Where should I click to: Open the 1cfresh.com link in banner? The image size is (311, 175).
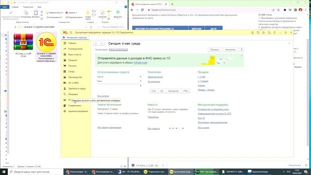(x=140, y=63)
